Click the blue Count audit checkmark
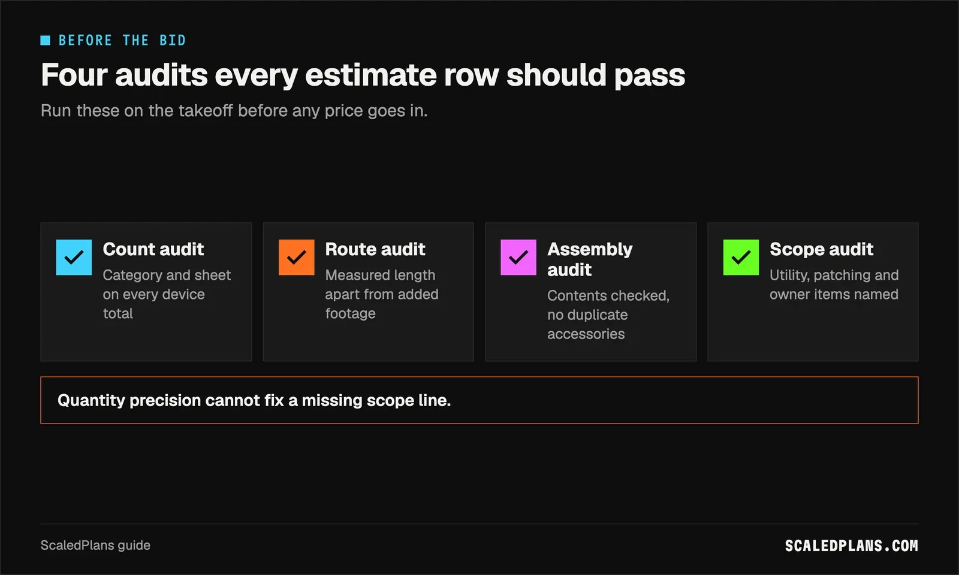This screenshot has height=575, width=959. pyautogui.click(x=74, y=258)
